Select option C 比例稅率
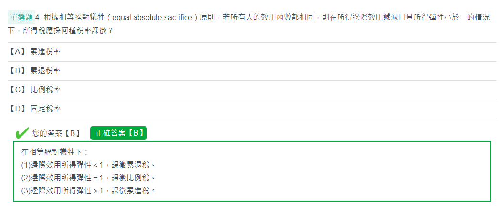Image resolution: width=500 pixels, height=219 pixels. [252, 90]
